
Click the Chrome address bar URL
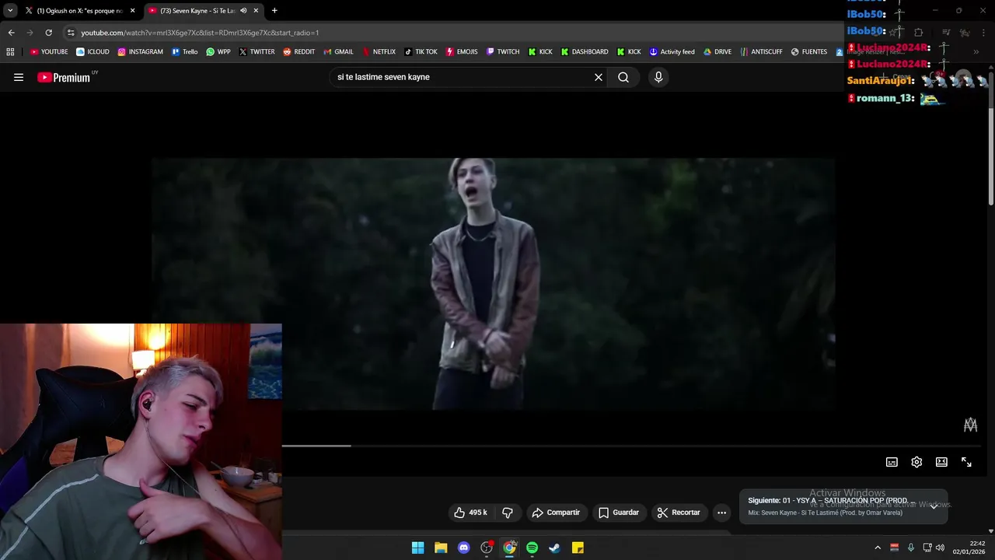[x=200, y=33]
